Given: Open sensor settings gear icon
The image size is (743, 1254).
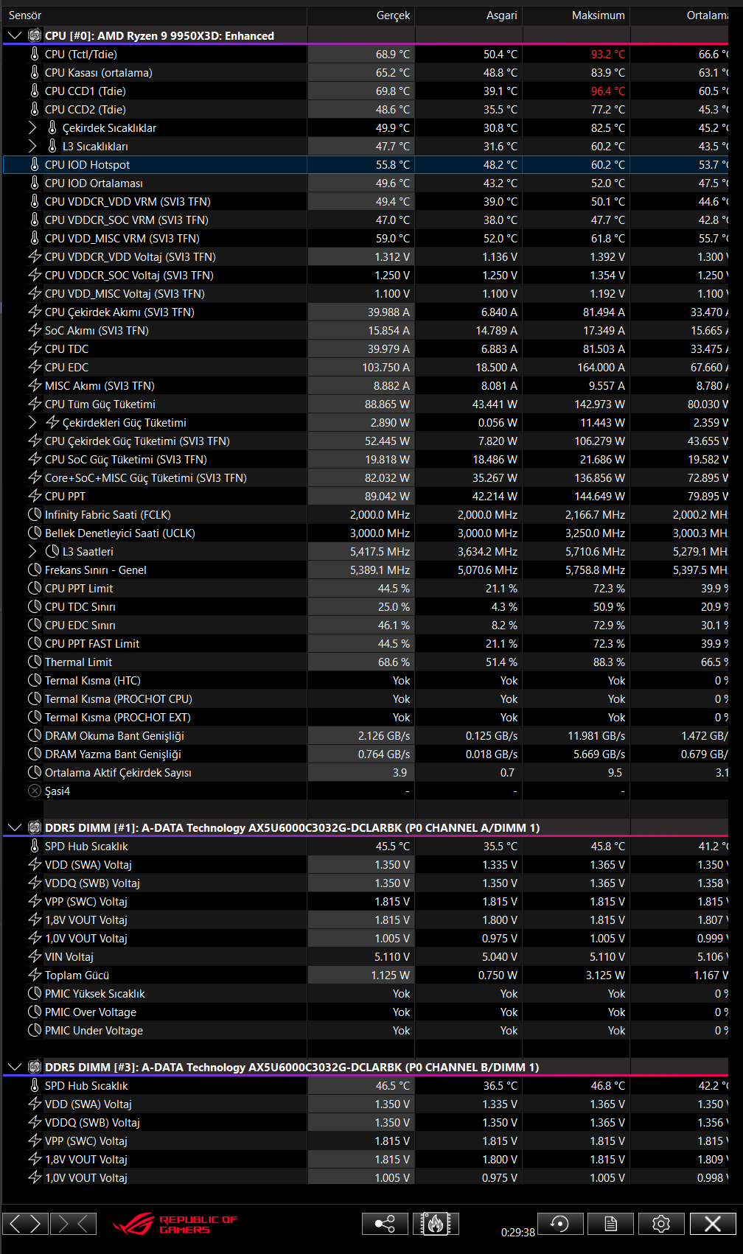Looking at the screenshot, I should pos(661,1224).
